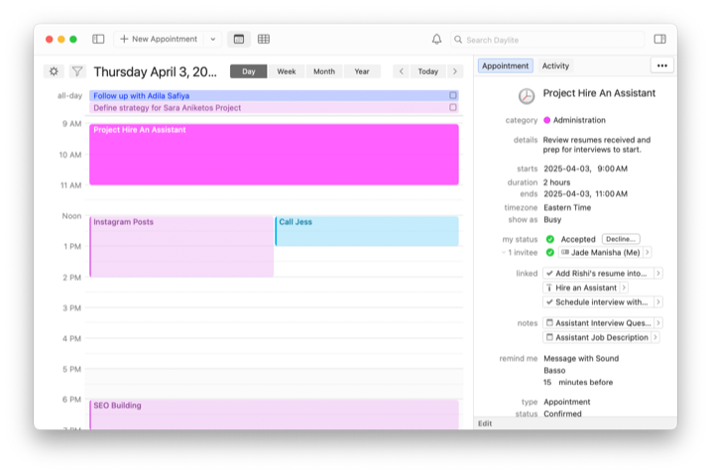Image resolution: width=711 pixels, height=475 pixels.
Task: Click the Search Daylite field
Action: pos(547,40)
